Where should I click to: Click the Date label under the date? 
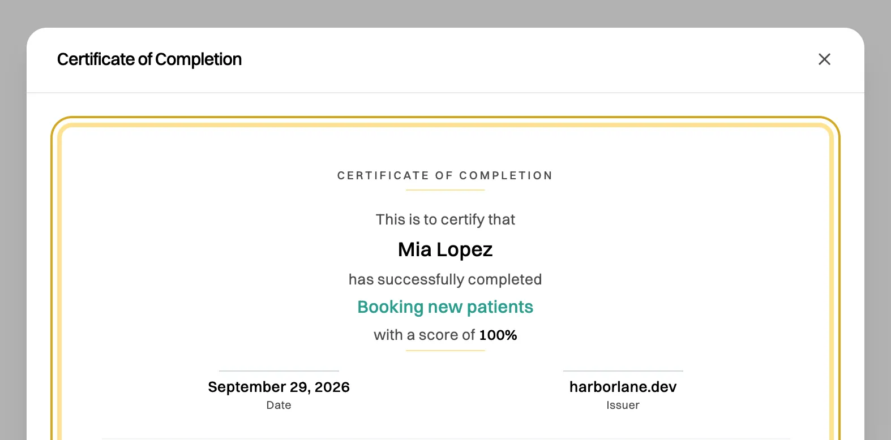click(x=279, y=405)
